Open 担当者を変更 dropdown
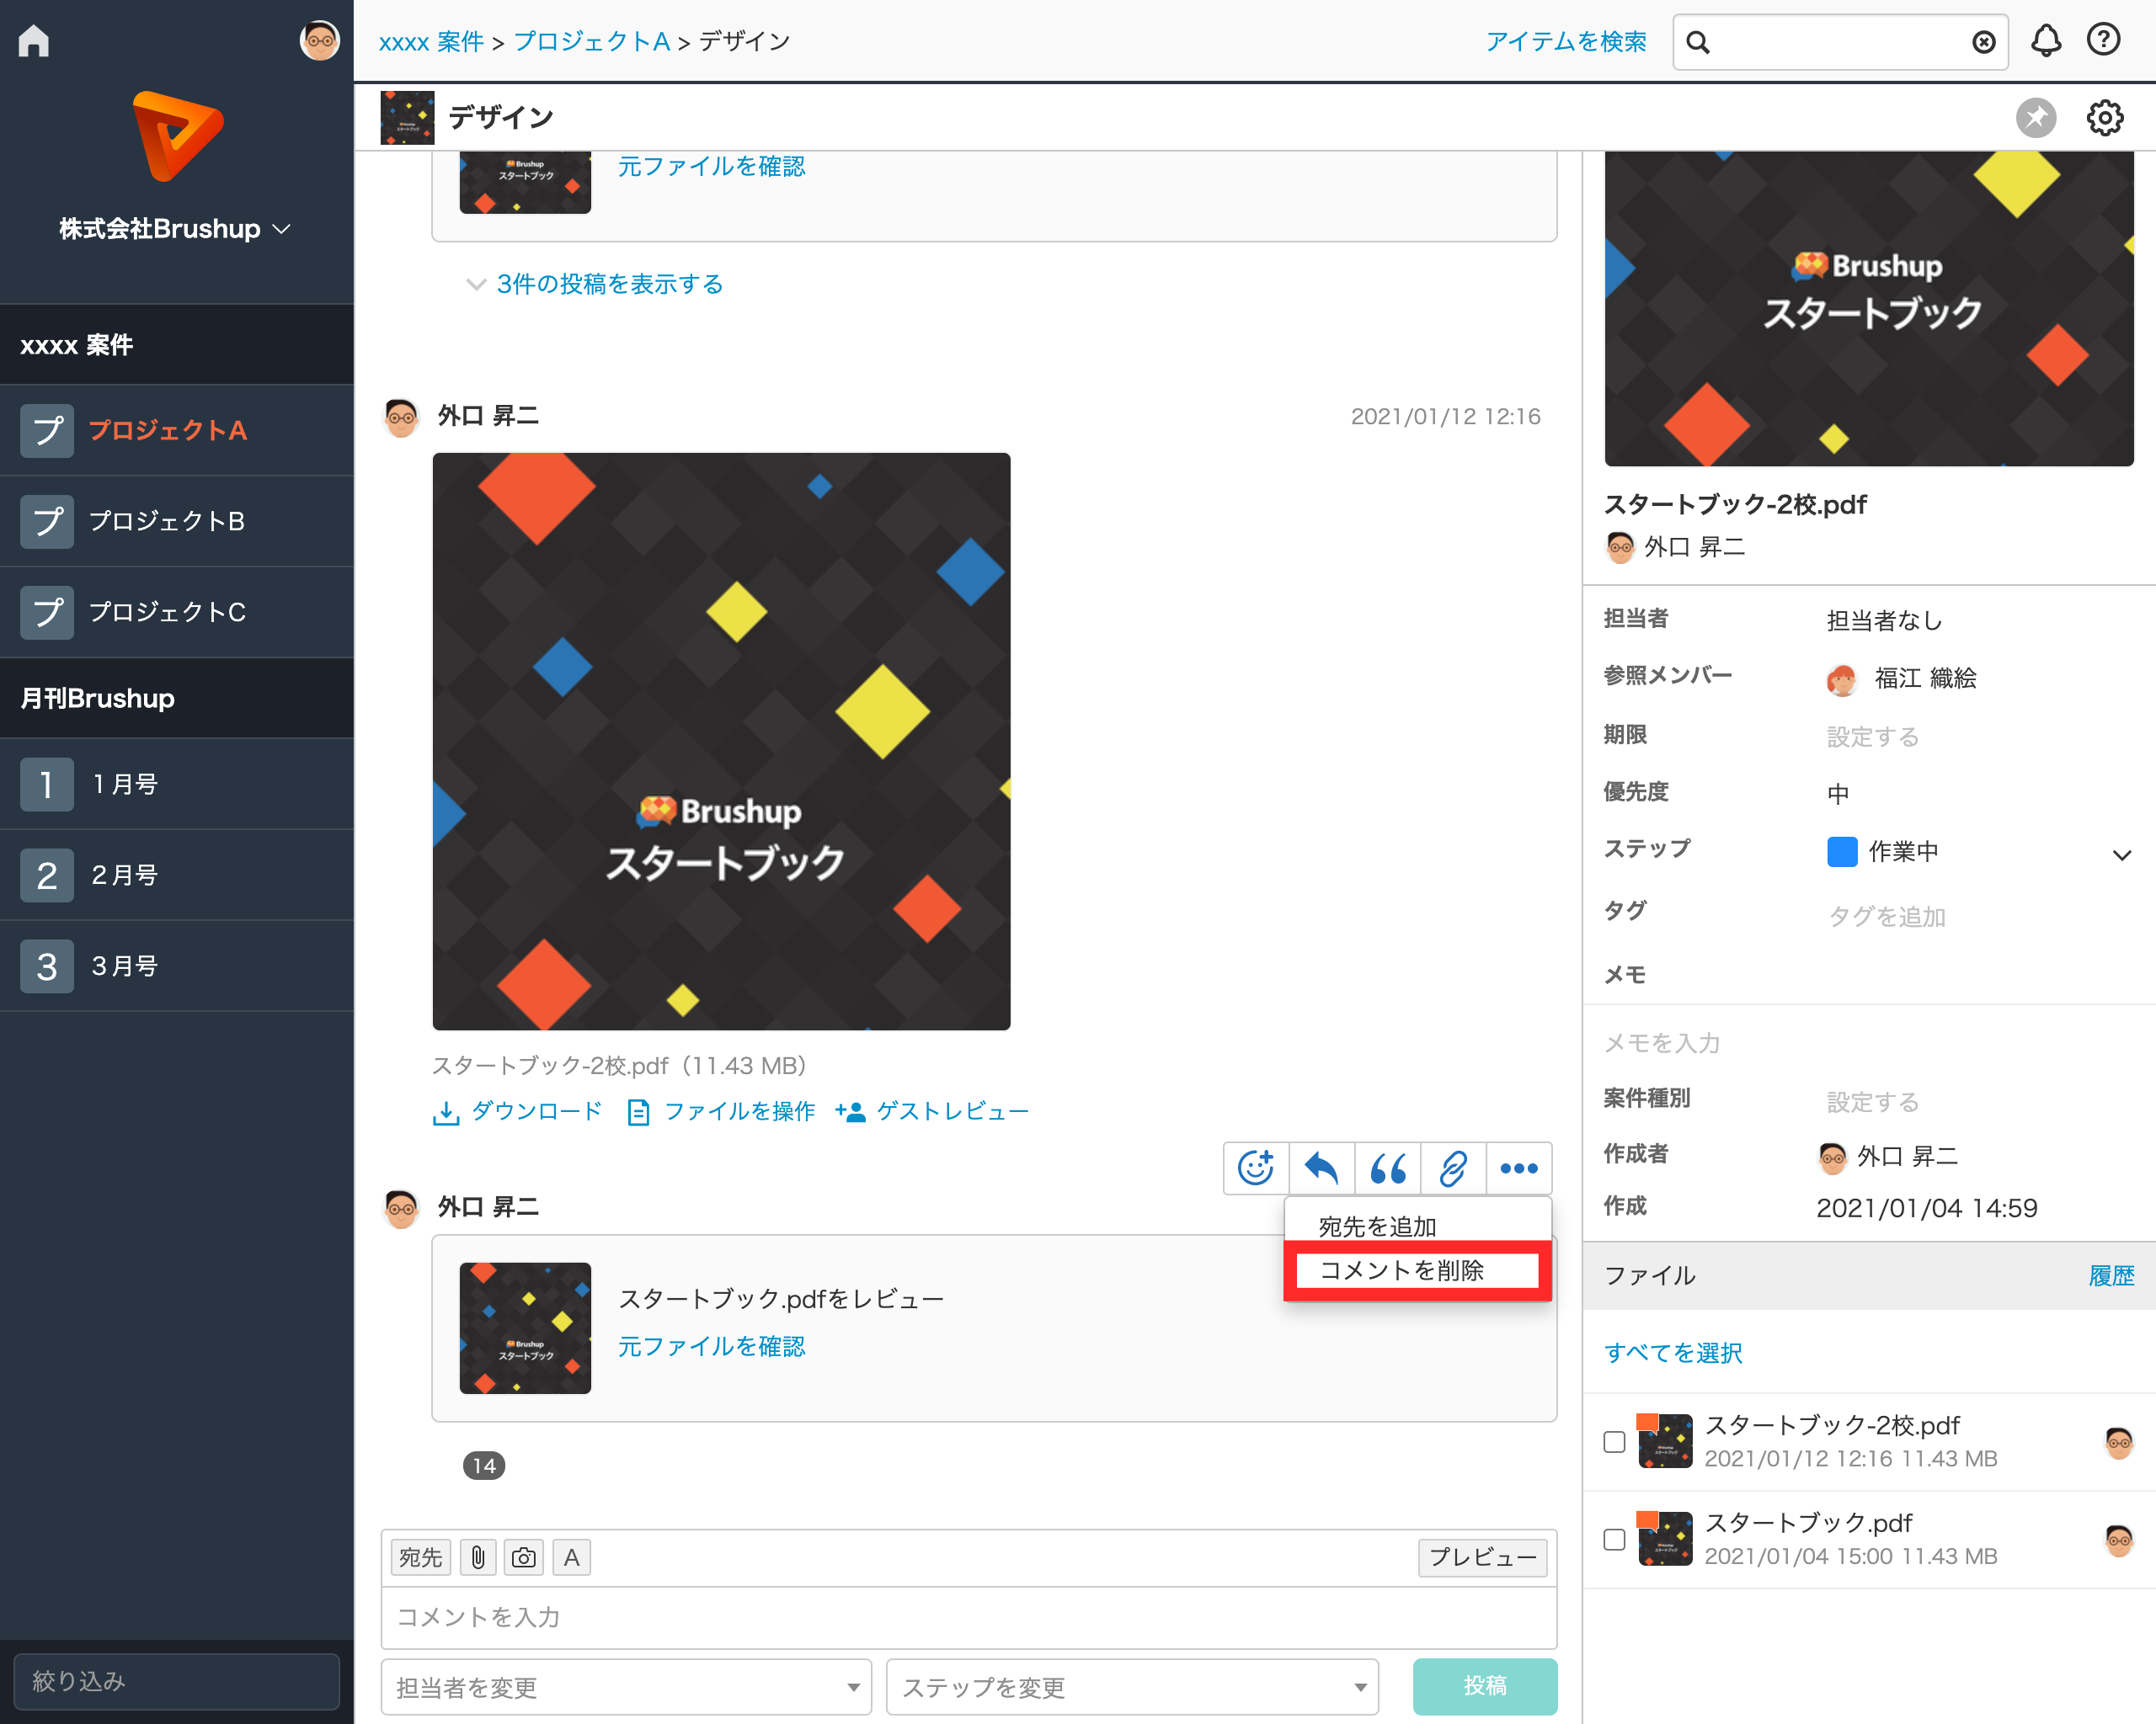2156x1724 pixels. click(x=626, y=1687)
